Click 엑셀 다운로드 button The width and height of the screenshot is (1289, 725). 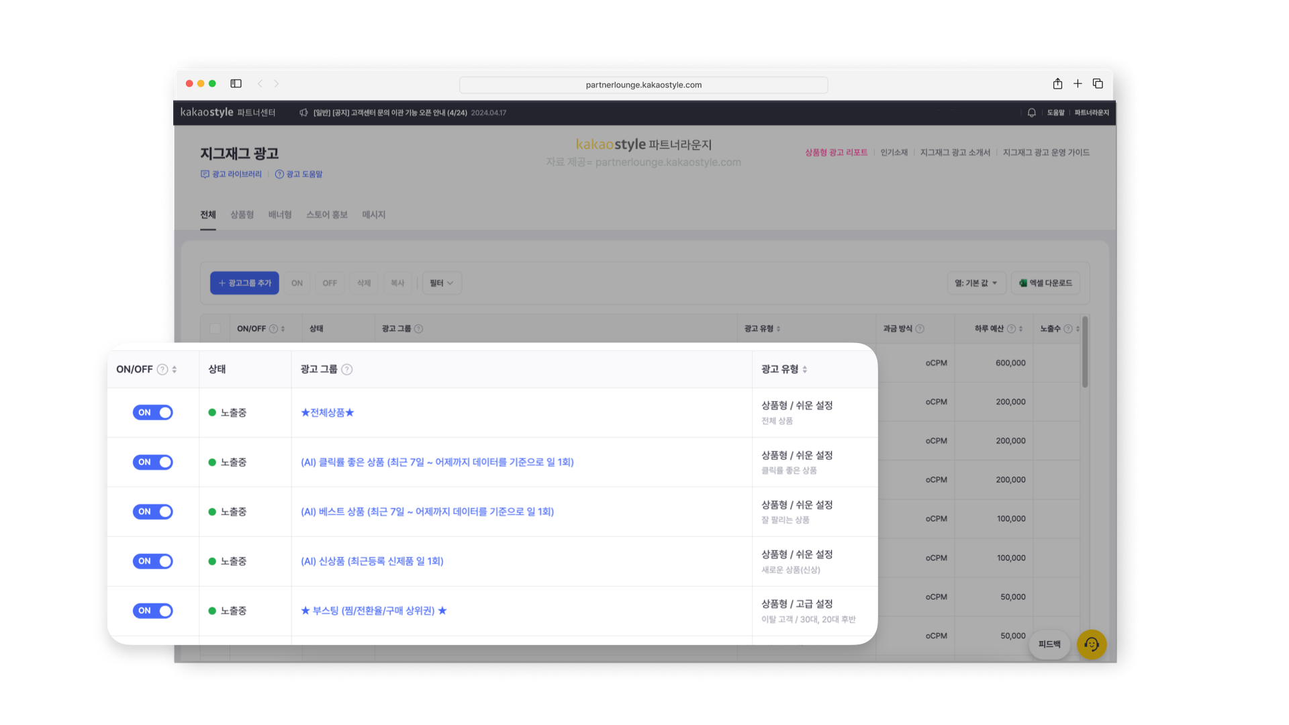pyautogui.click(x=1046, y=283)
